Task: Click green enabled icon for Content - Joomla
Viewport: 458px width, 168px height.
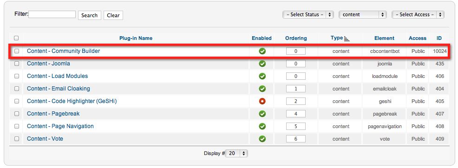Action: pyautogui.click(x=262, y=64)
